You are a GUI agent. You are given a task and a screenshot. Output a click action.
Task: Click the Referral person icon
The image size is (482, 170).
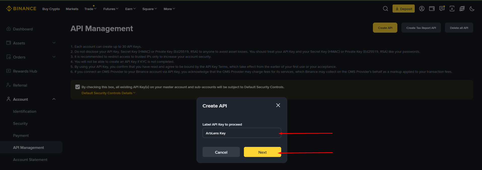tap(9, 85)
